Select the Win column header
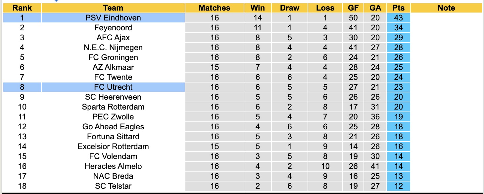This screenshot has width=484, height=194. point(257,8)
